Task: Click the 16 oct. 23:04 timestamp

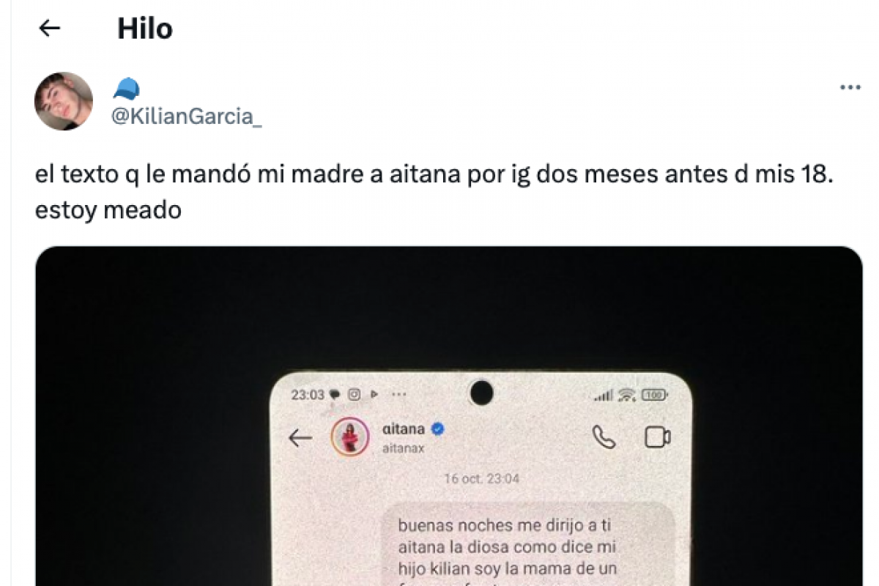Action: pos(481,479)
